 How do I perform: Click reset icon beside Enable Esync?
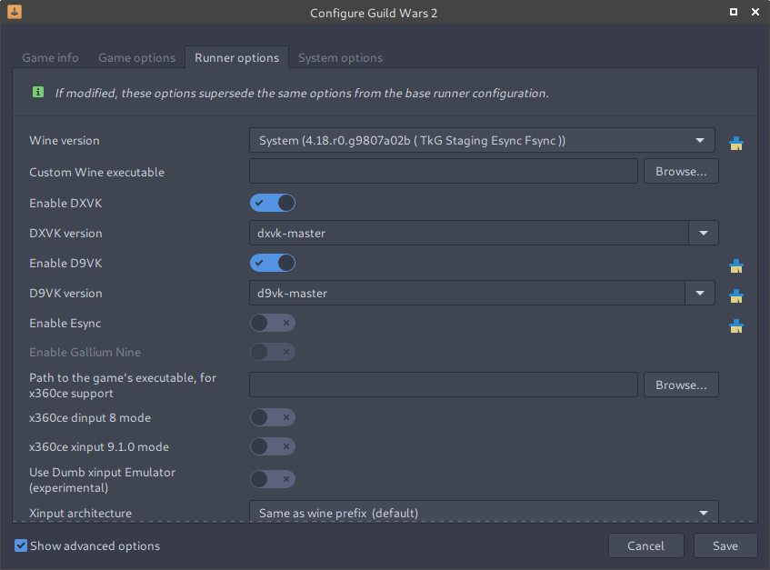pyautogui.click(x=735, y=325)
